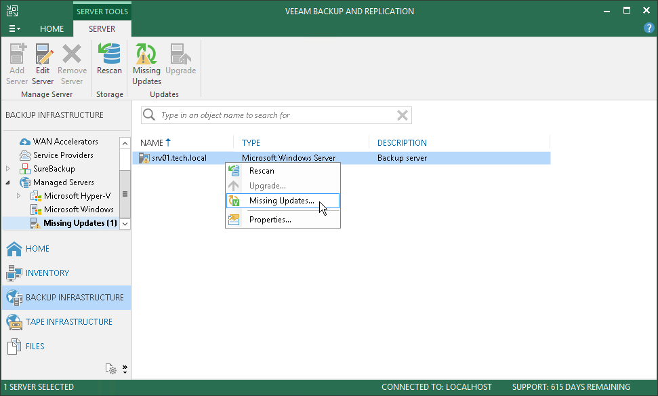This screenshot has width=658, height=396.
Task: Open the main hamburger menu dropdown
Action: point(14,28)
